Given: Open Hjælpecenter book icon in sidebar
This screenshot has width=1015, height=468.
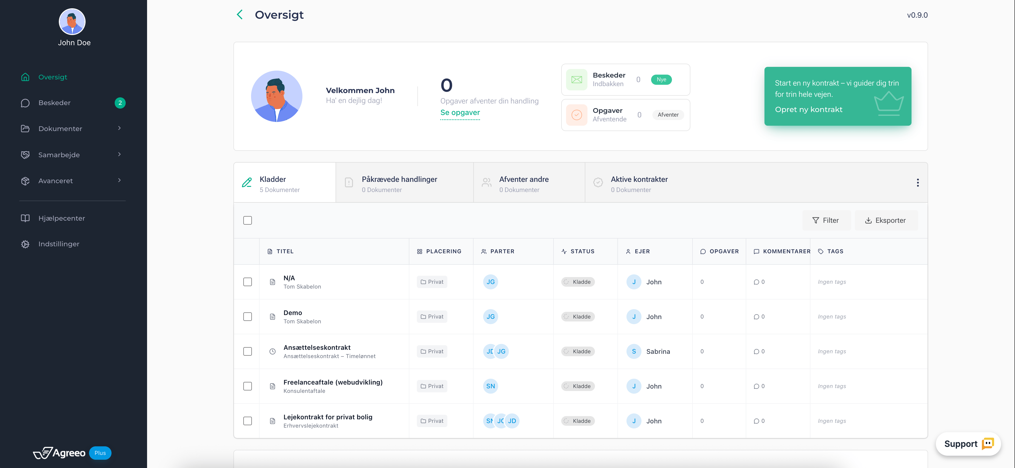Looking at the screenshot, I should point(25,218).
